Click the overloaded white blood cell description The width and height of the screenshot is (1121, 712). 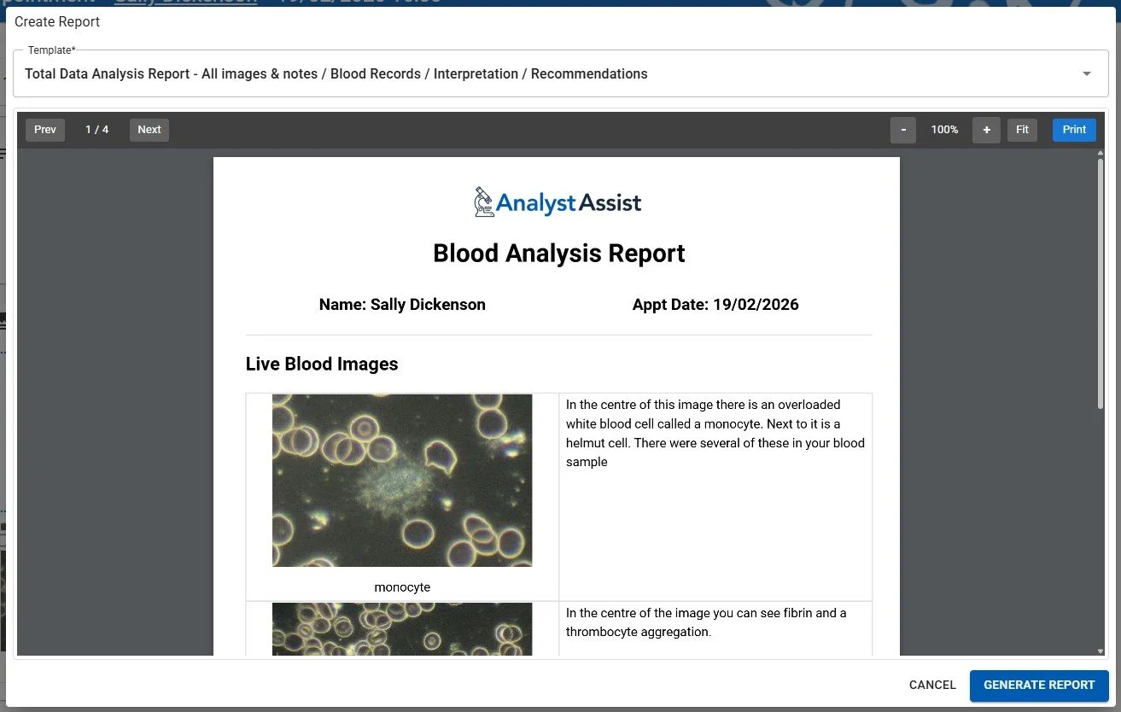pyautogui.click(x=715, y=433)
